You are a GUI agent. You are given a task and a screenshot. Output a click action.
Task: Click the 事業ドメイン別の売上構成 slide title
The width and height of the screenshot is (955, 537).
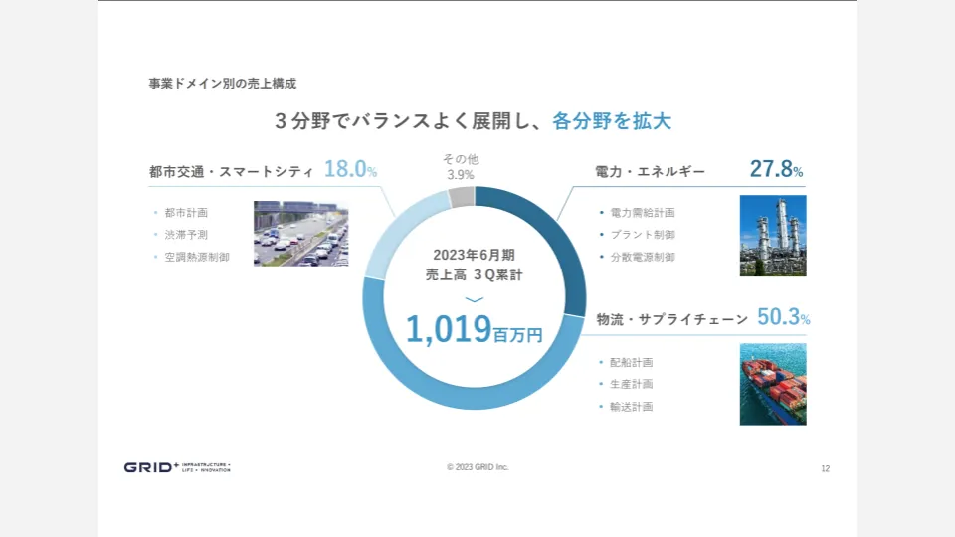click(x=223, y=83)
